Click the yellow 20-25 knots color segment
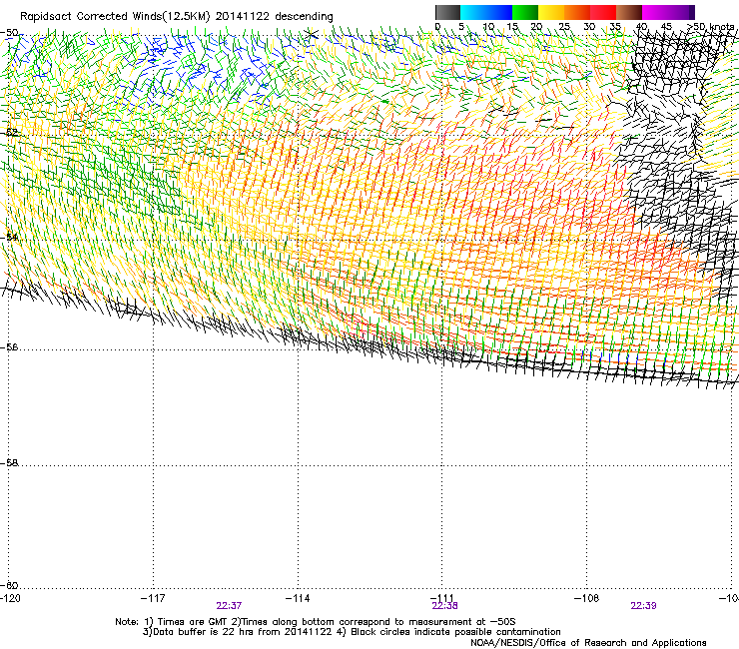Image resolution: width=739 pixels, height=649 pixels. coord(551,12)
